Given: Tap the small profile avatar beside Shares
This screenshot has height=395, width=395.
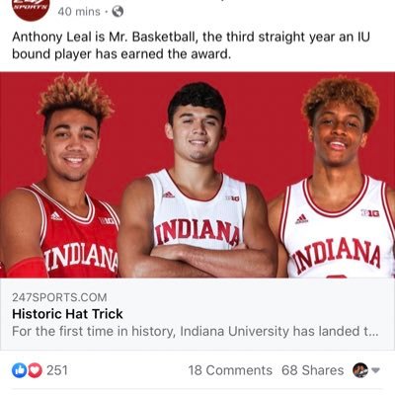Looking at the screenshot, I should pos(360,370).
